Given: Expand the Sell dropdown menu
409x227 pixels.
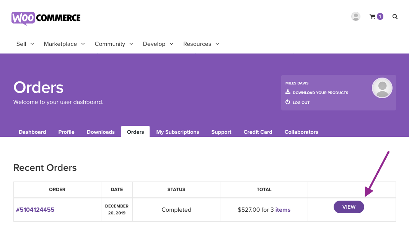Looking at the screenshot, I should [25, 44].
